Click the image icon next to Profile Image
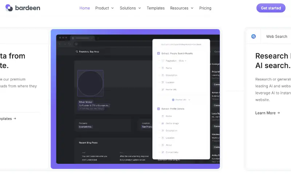291x182 pixels. 163,123
